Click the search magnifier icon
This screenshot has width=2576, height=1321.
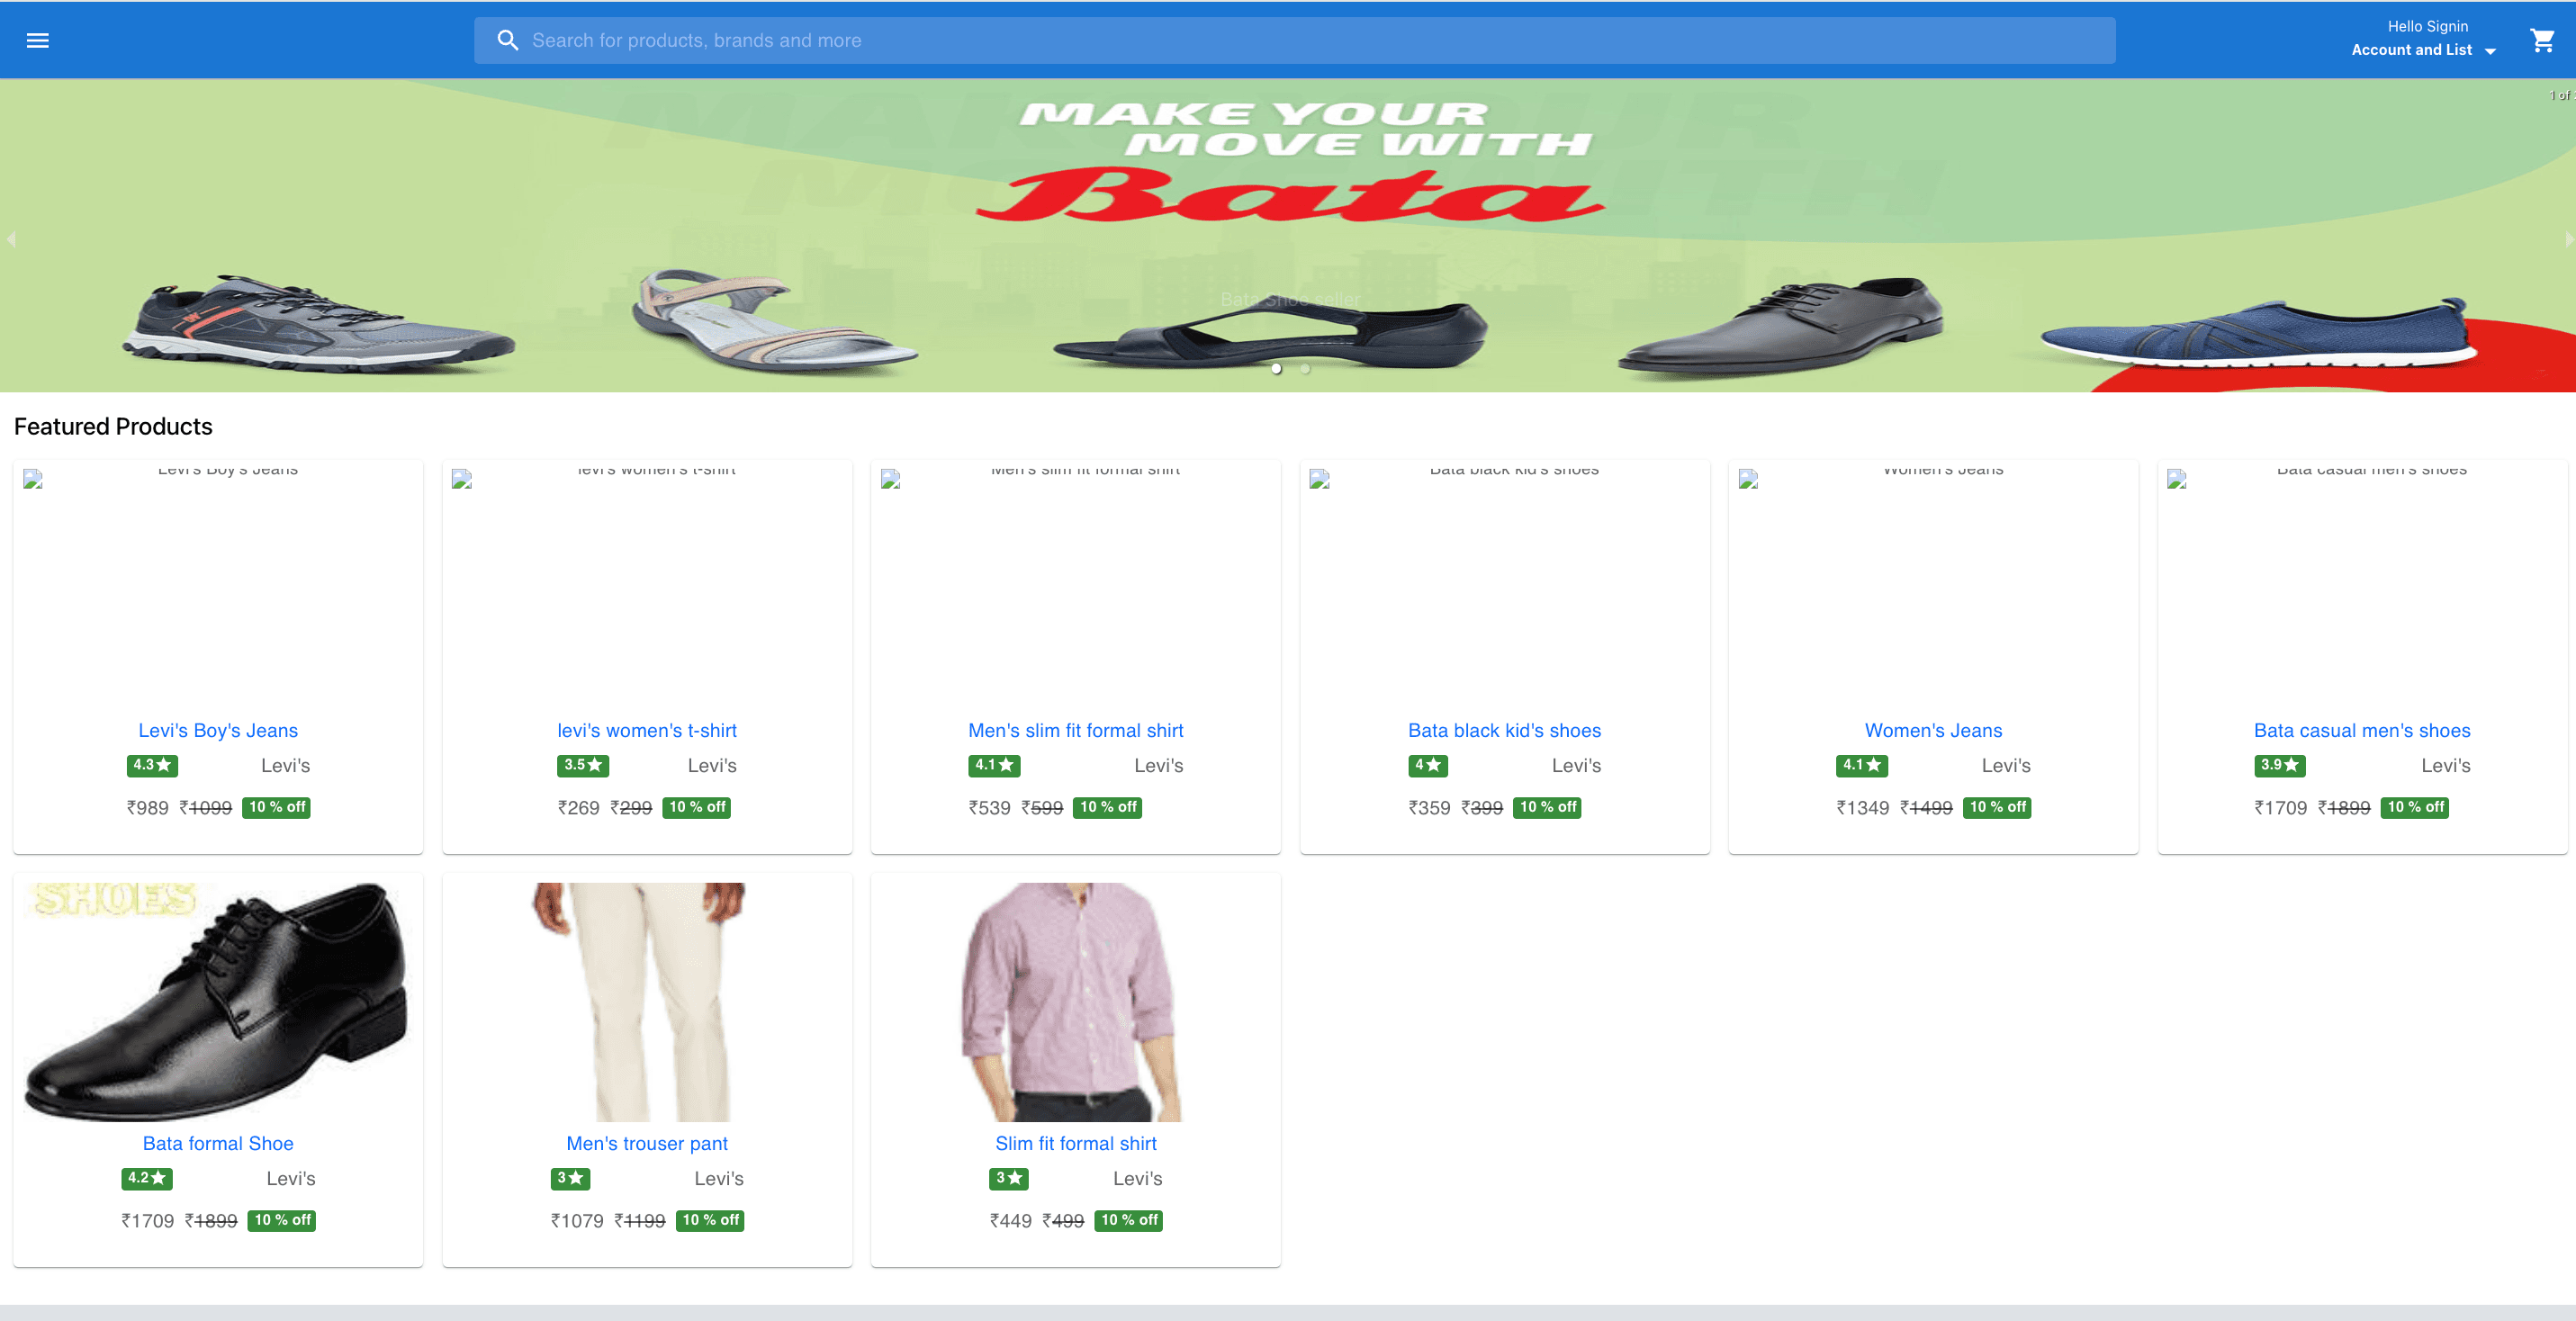[508, 41]
